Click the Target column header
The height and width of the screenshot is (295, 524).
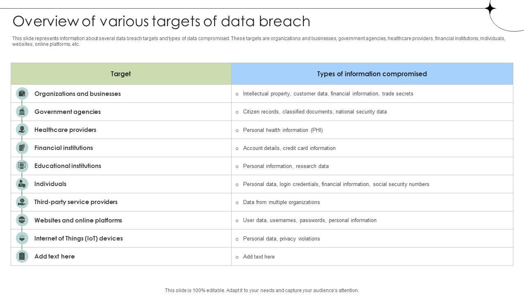[121, 74]
